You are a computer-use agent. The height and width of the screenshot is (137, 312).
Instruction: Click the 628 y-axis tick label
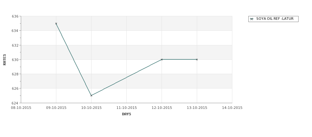[x=15, y=74]
